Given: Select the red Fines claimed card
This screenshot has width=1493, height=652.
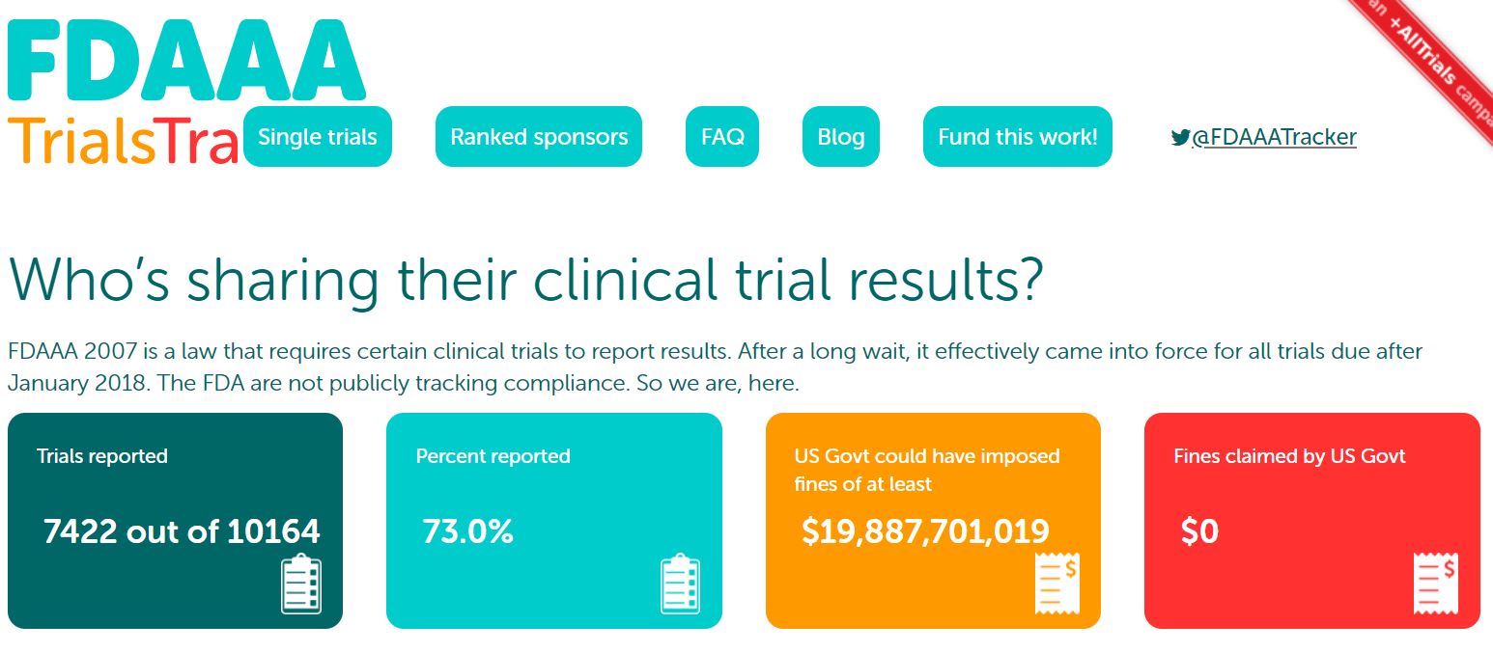Looking at the screenshot, I should point(1312,521).
